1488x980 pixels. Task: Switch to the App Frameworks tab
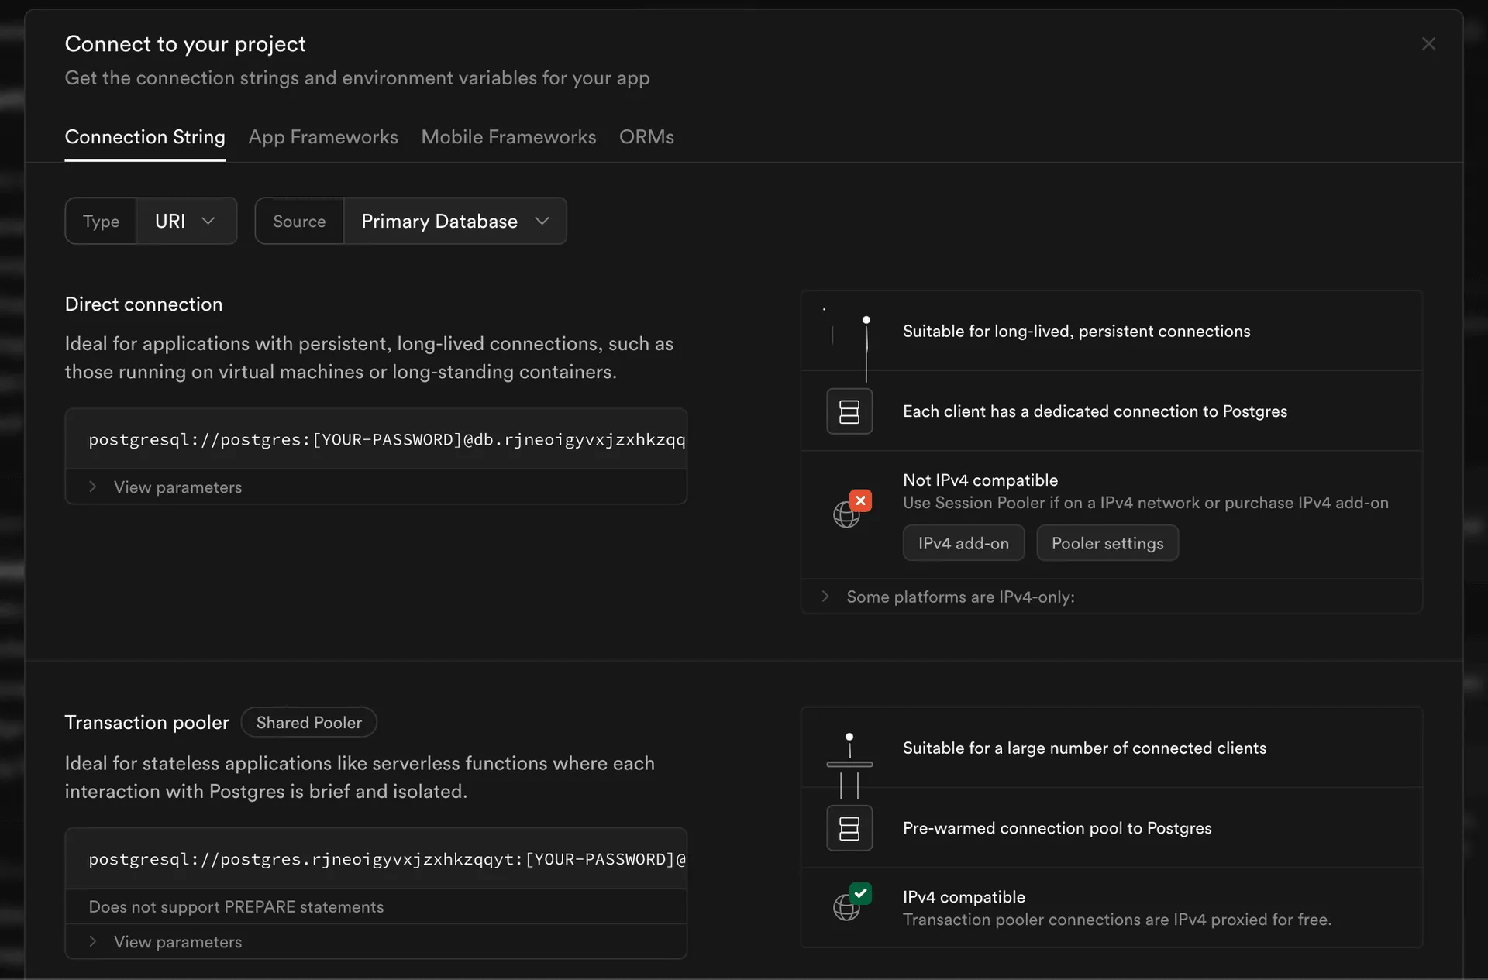322,137
